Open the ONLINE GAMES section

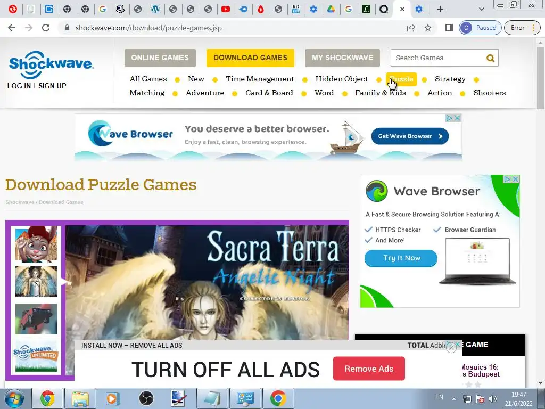[x=160, y=58]
